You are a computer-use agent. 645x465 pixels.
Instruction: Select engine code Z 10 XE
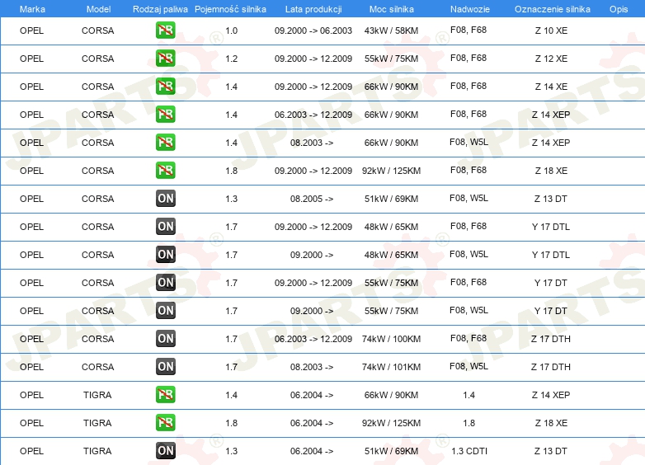[x=551, y=31]
